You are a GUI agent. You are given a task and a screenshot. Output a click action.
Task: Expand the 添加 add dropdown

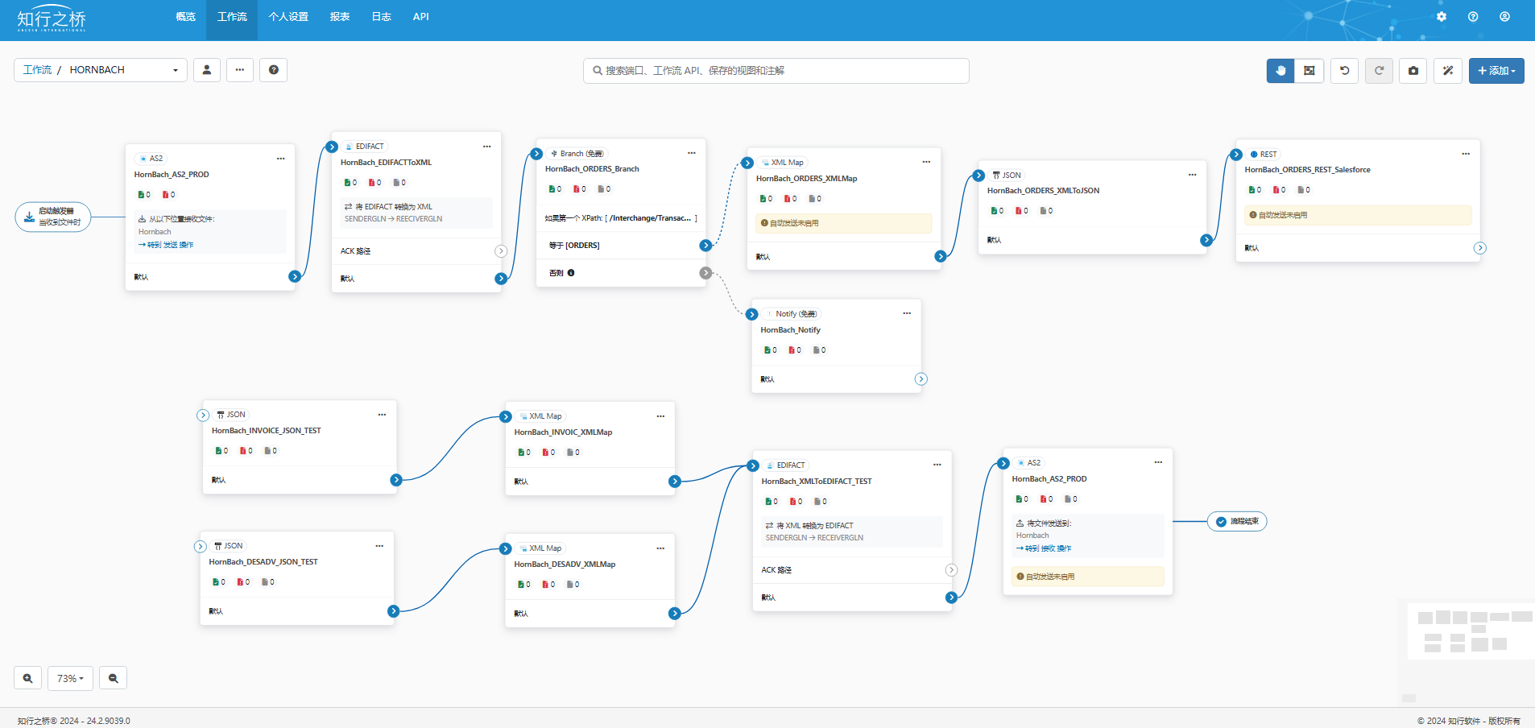tap(1496, 71)
